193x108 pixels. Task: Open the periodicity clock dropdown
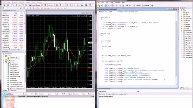[86, 5]
